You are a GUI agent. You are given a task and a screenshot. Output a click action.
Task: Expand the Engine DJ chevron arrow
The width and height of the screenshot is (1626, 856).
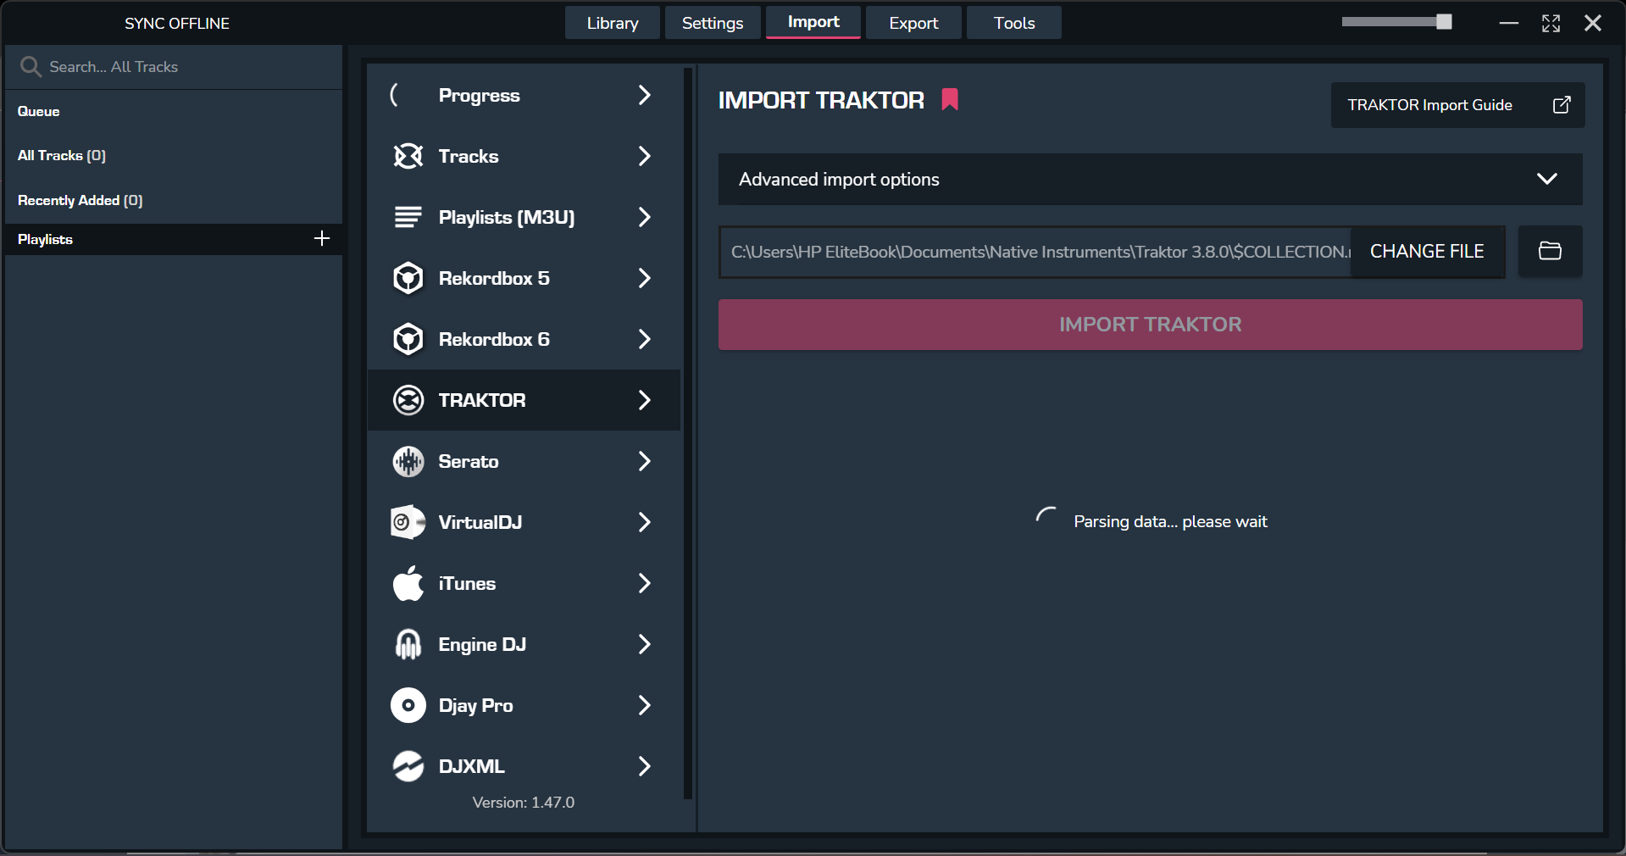(644, 644)
